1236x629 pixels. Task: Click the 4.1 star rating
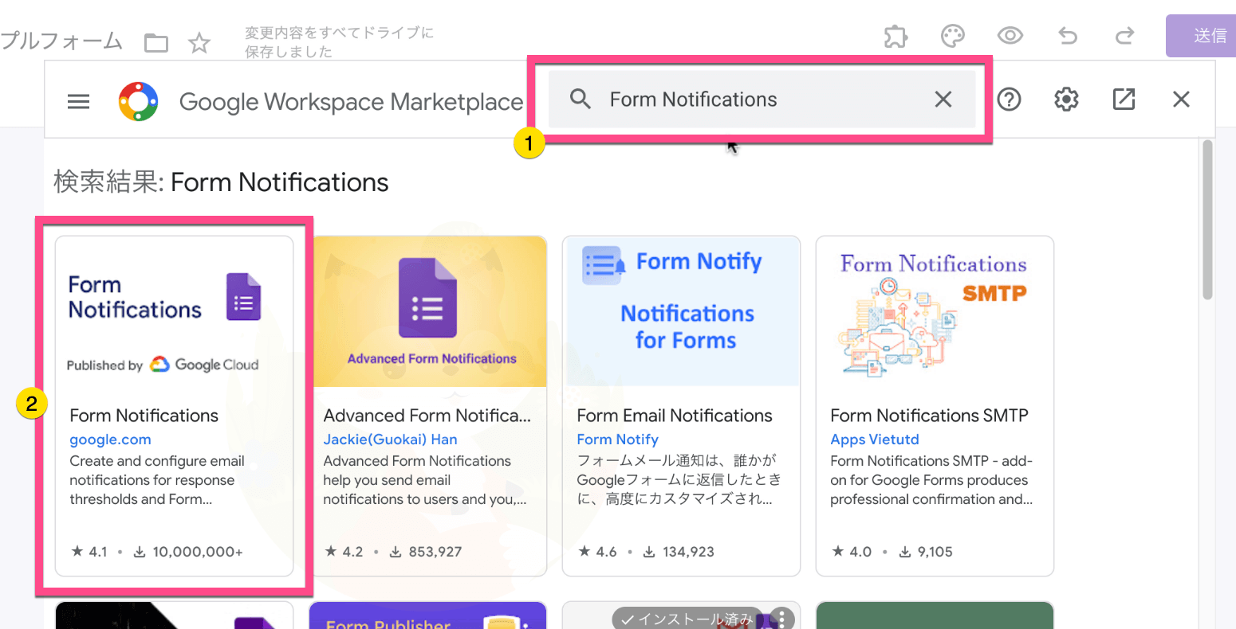(x=89, y=552)
